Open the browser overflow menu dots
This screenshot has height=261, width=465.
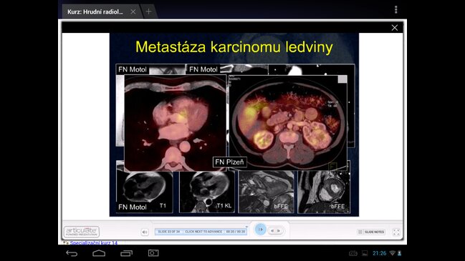[x=396, y=10]
